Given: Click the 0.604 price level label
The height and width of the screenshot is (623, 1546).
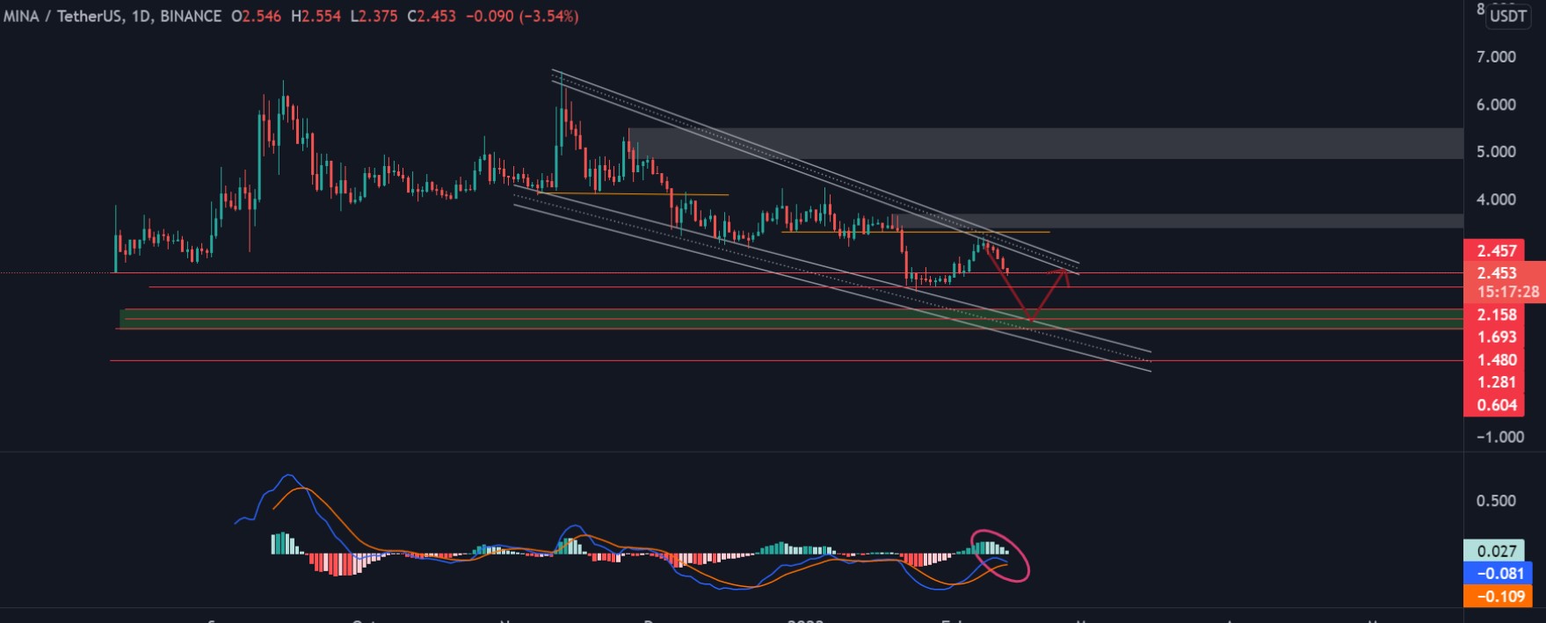Looking at the screenshot, I should [1496, 405].
